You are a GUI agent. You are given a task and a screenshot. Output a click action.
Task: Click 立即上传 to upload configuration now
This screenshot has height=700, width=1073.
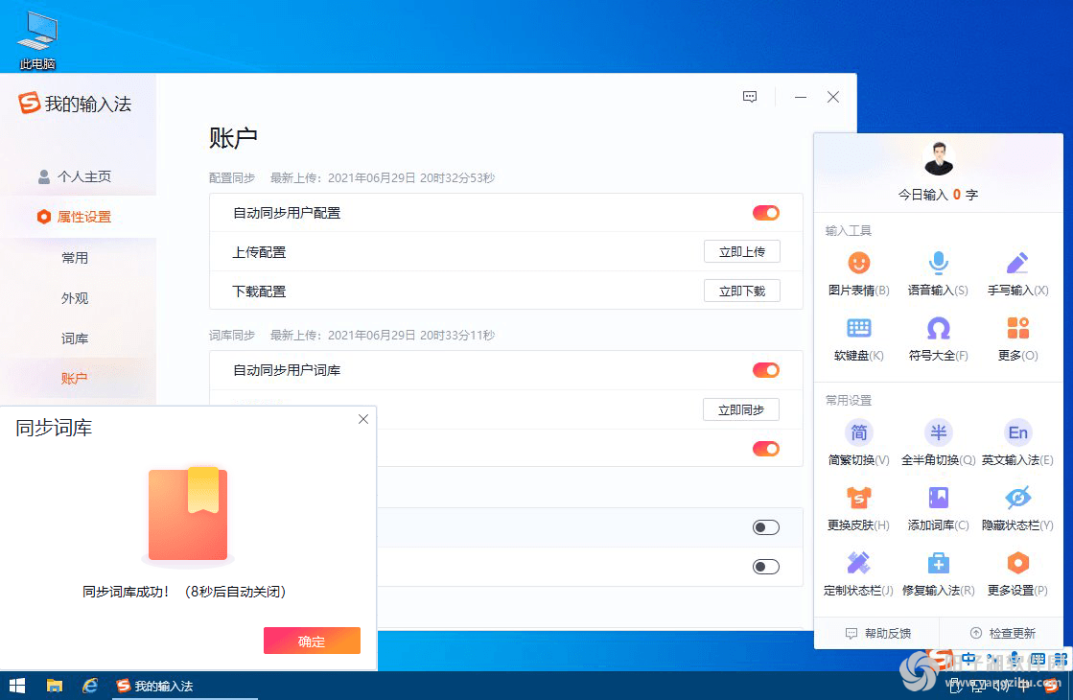coord(741,251)
